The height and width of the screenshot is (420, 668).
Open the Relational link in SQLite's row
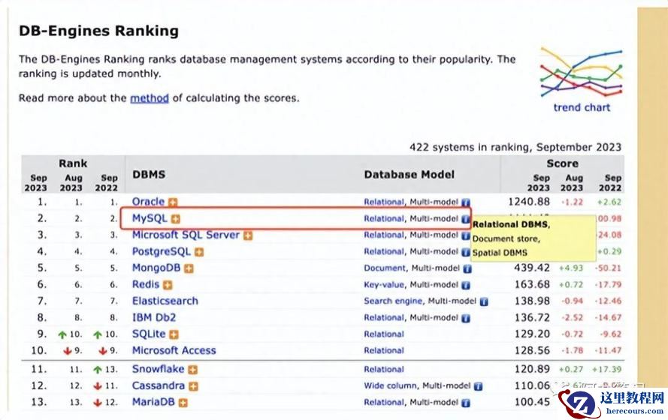[384, 334]
